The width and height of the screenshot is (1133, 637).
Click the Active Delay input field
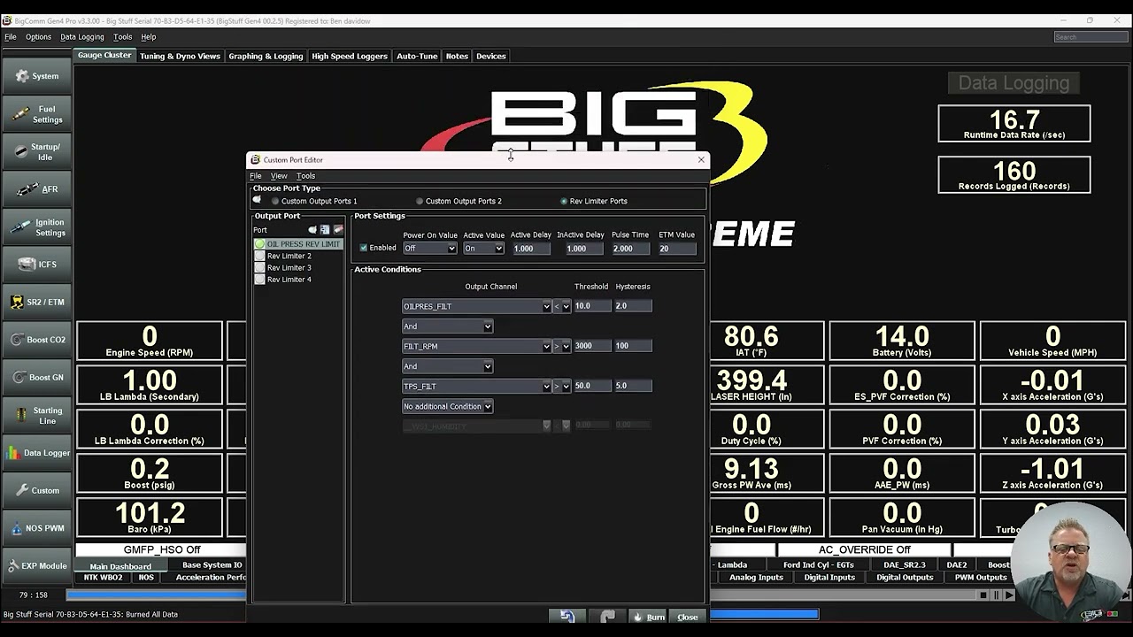coord(531,249)
